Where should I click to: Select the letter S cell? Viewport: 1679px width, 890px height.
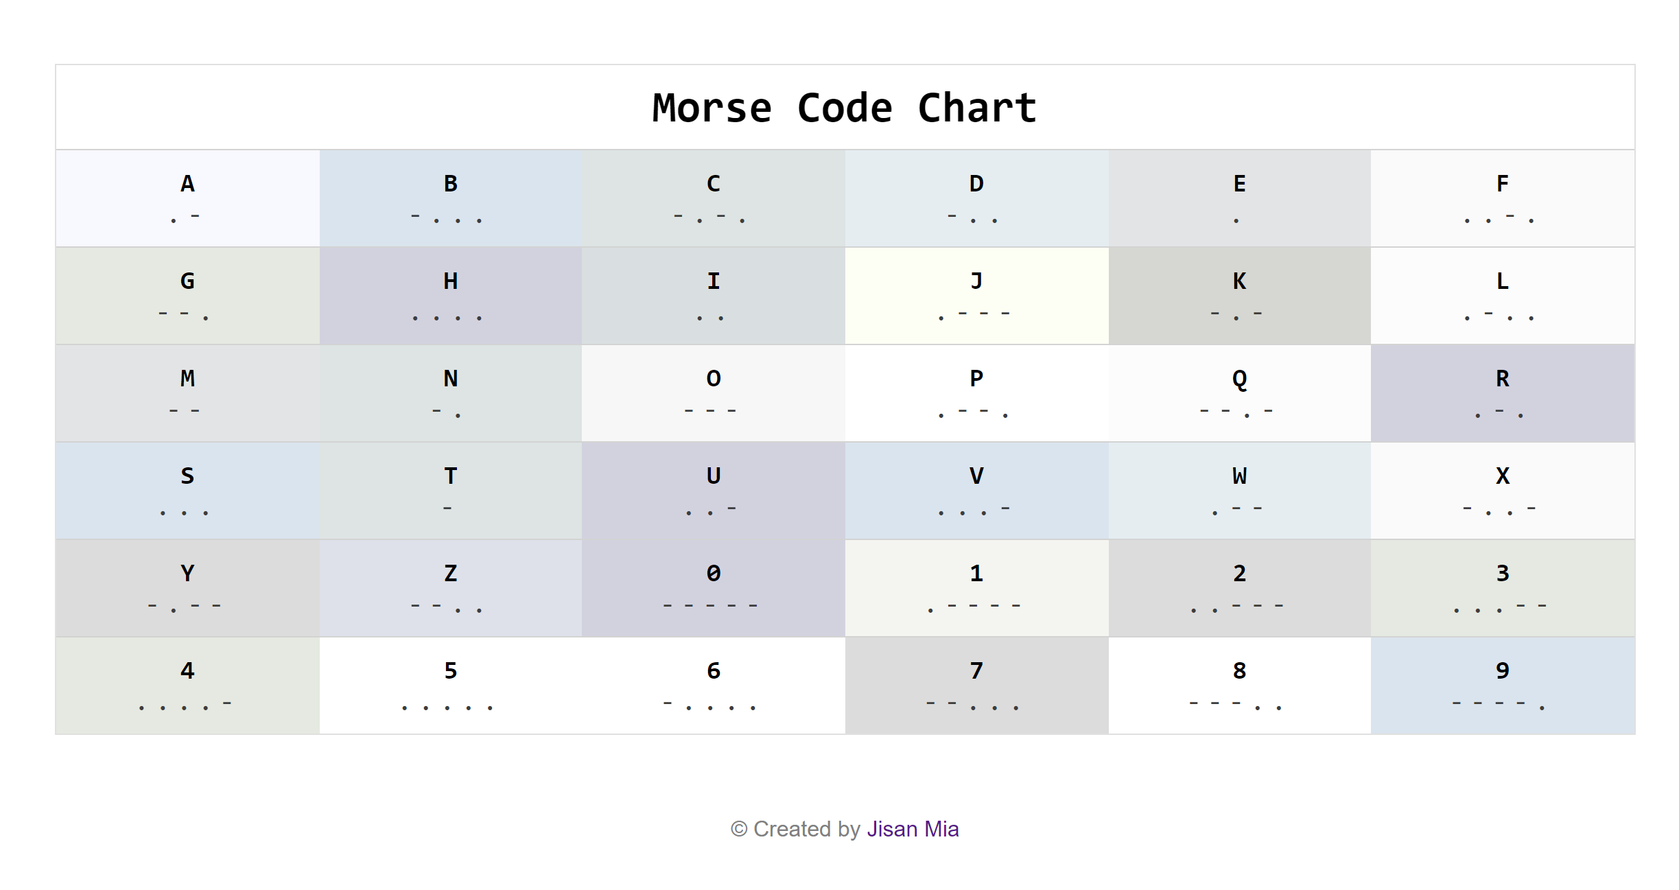(x=187, y=490)
